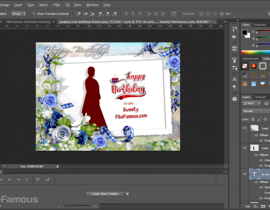Screen dimensions: 270x210
Task: Align vertical centers in options bar
Action: 85,14
